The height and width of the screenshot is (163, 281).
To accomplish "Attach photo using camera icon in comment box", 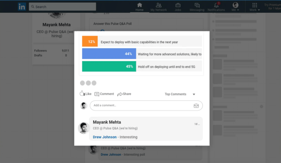I will click(x=196, y=106).
